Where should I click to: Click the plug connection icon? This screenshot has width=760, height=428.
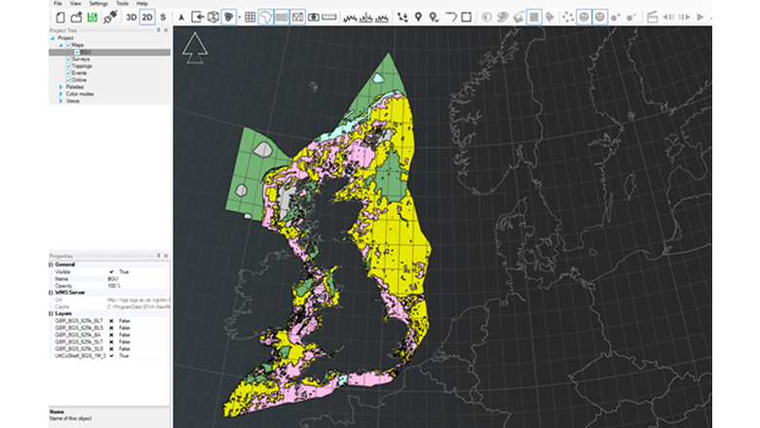(110, 18)
